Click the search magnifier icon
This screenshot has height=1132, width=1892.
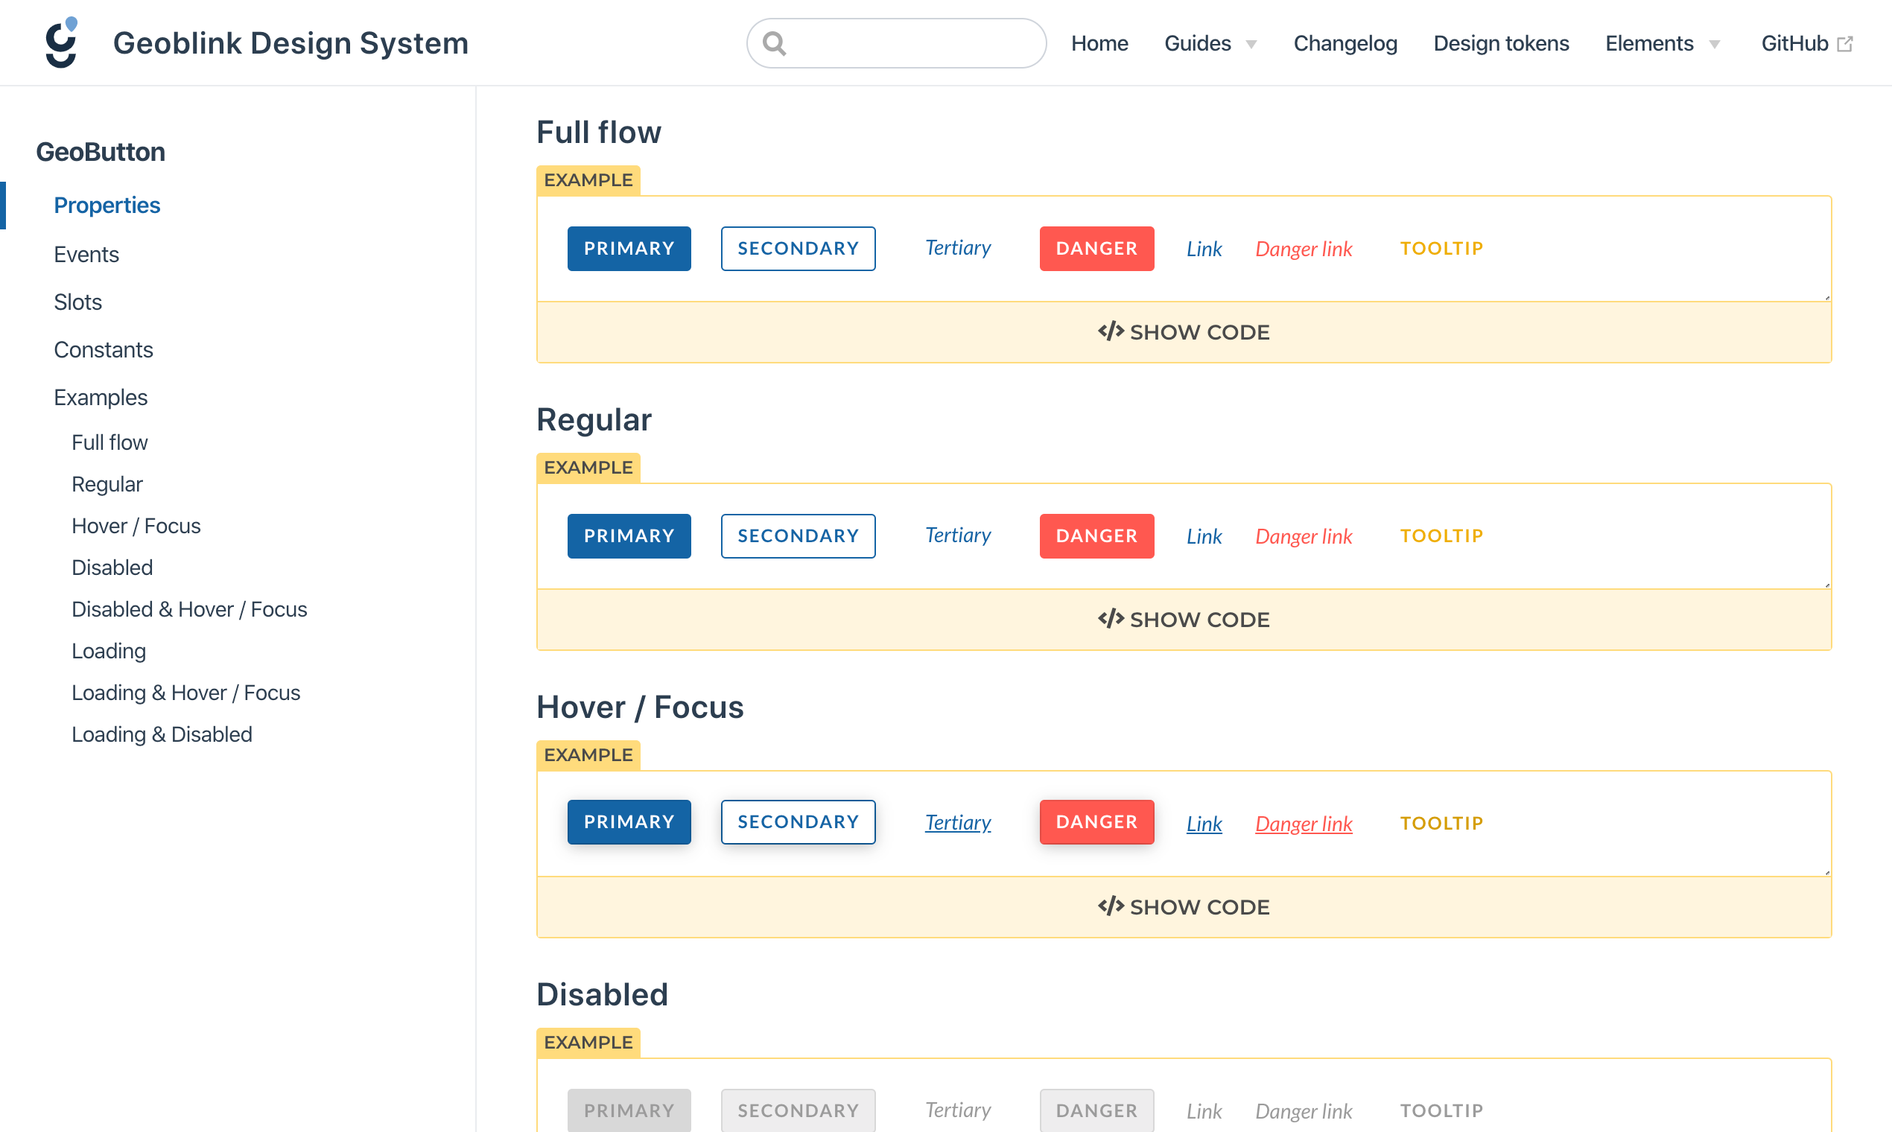[775, 42]
